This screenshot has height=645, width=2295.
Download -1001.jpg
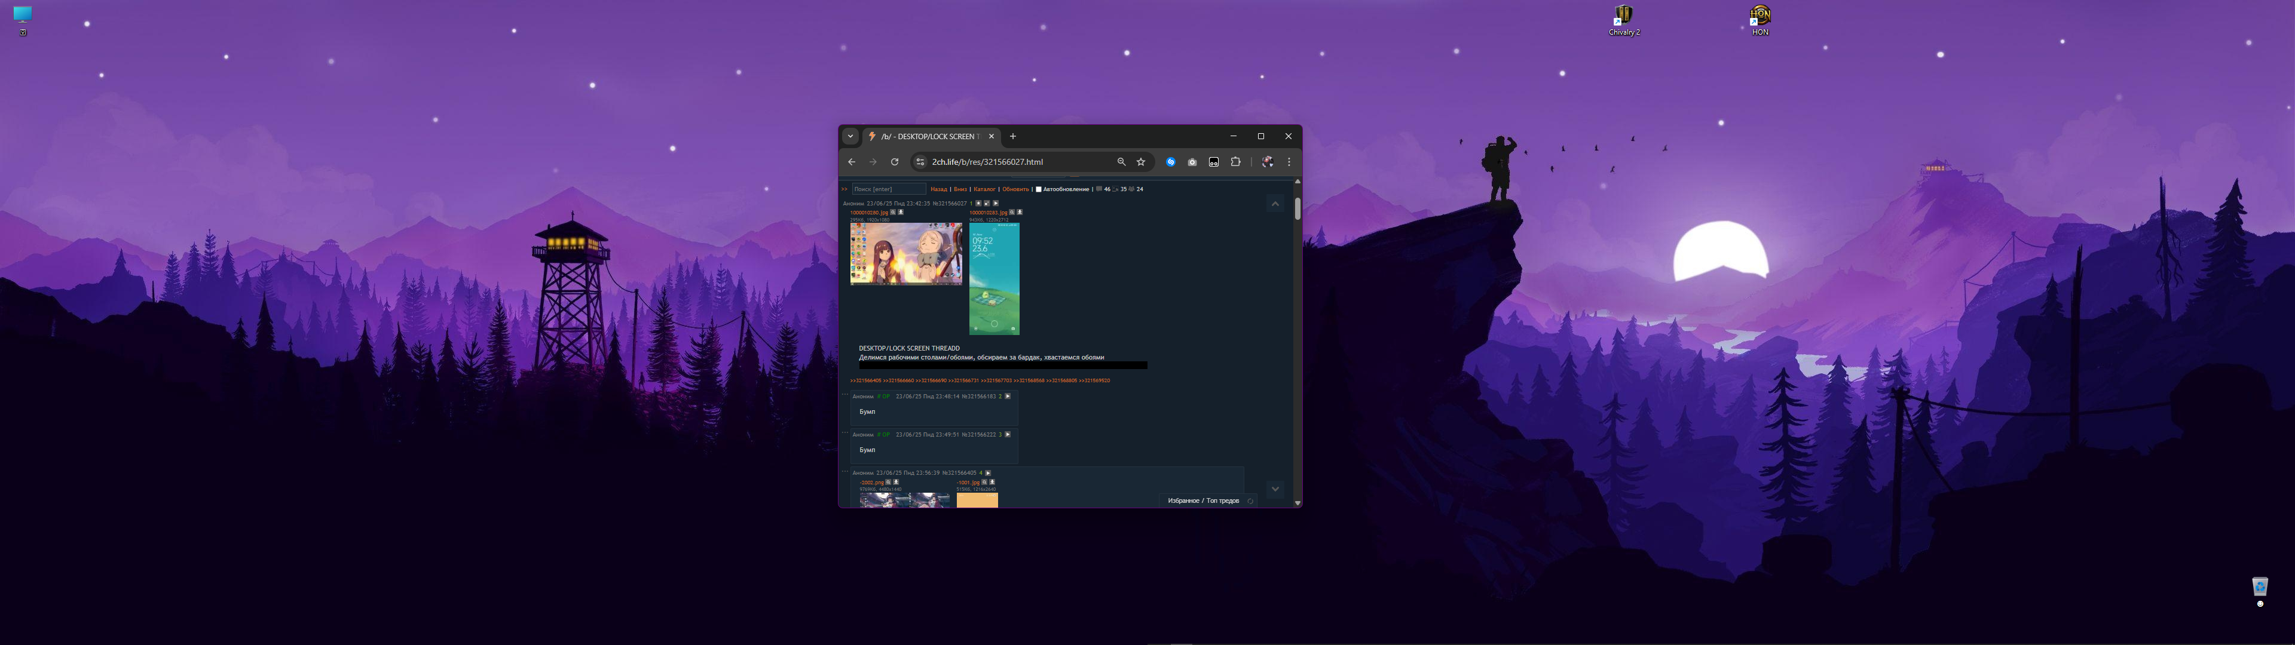pos(993,482)
